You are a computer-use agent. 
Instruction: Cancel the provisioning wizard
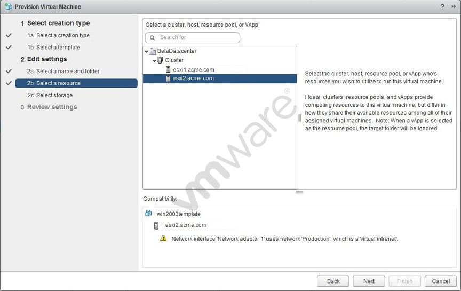click(x=441, y=281)
